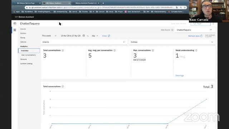Click the zoom magnifier in address bar
Image resolution: width=229 pixels, height=129 pixels.
[181, 8]
